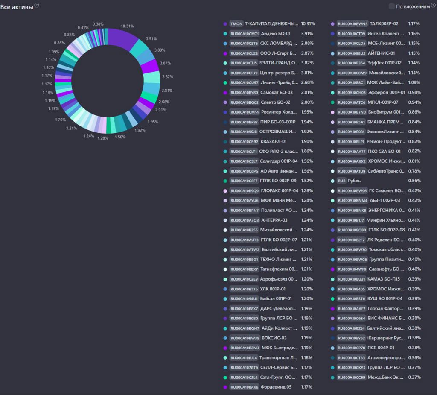
Task: Click the color dot beside КВАЗАРЛ-01
Action: (225, 142)
